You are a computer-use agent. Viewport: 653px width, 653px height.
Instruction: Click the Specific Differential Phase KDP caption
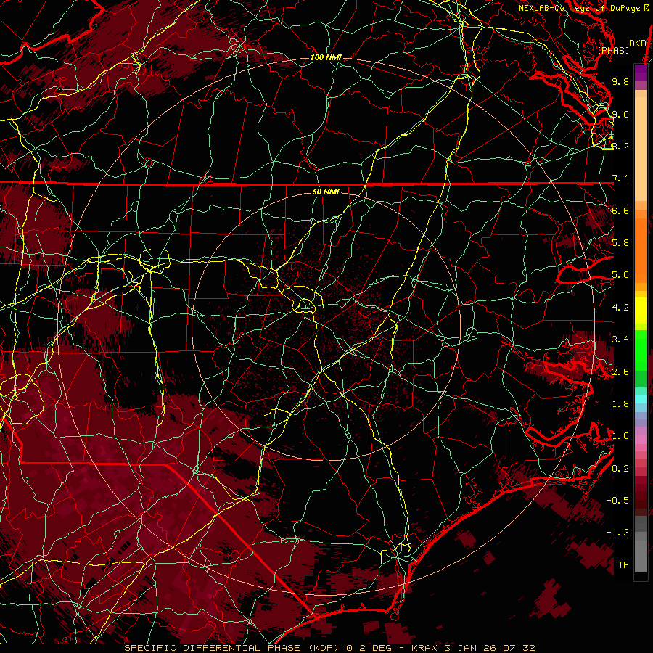pos(329,648)
